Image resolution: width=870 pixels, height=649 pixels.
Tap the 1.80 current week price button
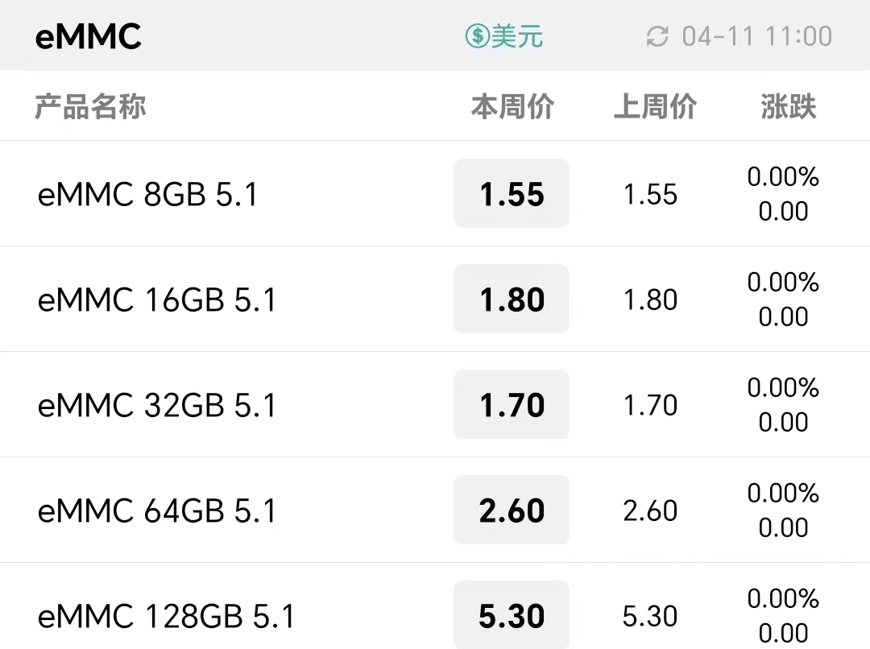coord(512,300)
